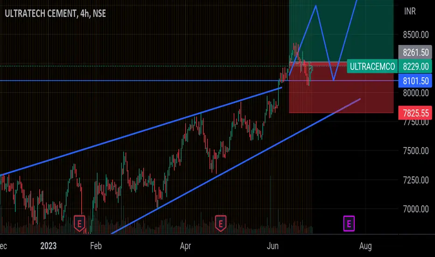Click the 8500.00 price axis value

tap(415, 35)
